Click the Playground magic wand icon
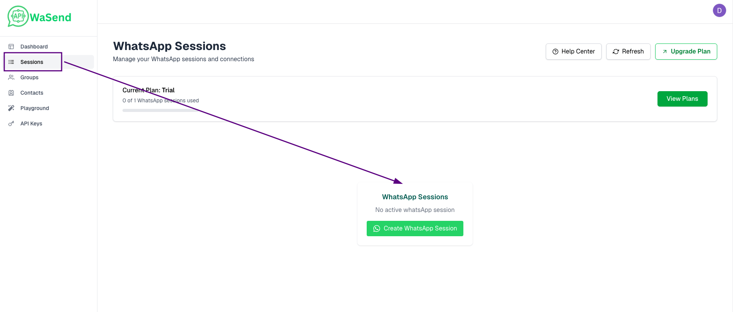This screenshot has height=312, width=733. click(11, 108)
